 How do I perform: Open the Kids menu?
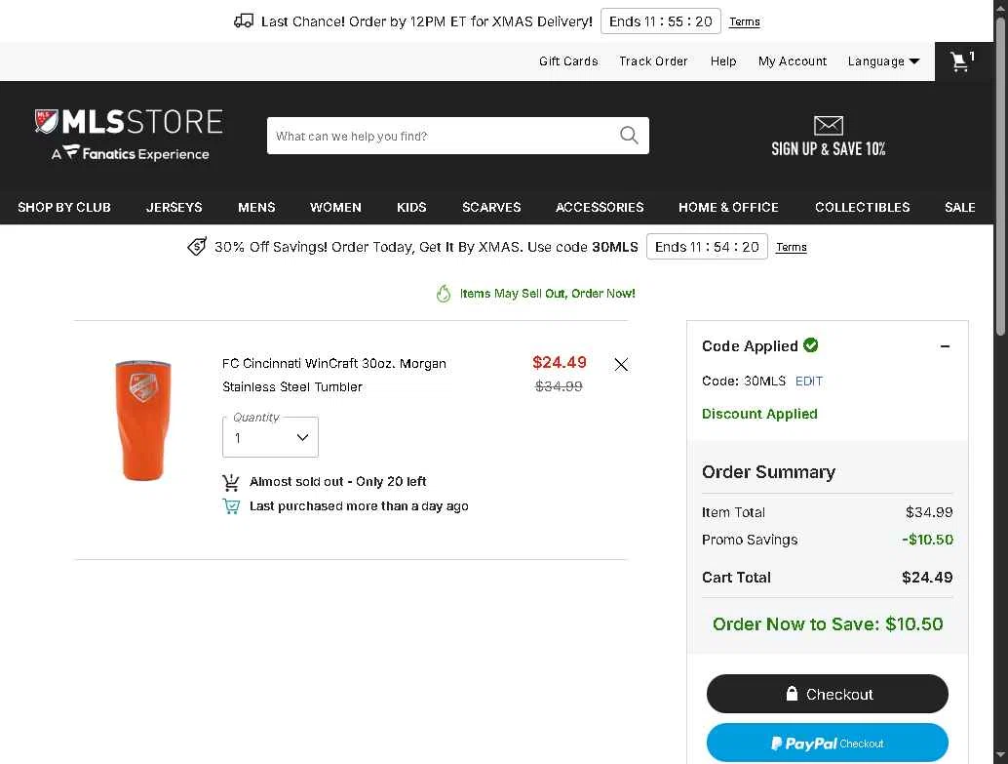click(411, 207)
